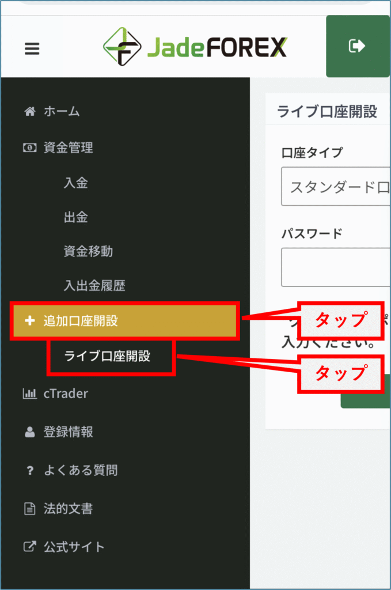Open the 口座タイプ dropdown
Viewport: 391px width, 590px height.
click(x=335, y=187)
